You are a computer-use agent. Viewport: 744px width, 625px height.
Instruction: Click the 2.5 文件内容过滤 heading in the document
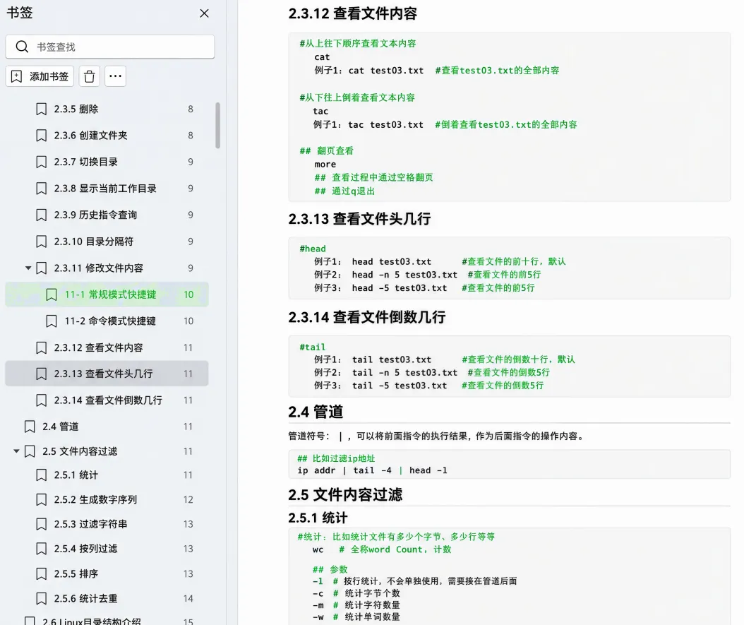click(345, 495)
